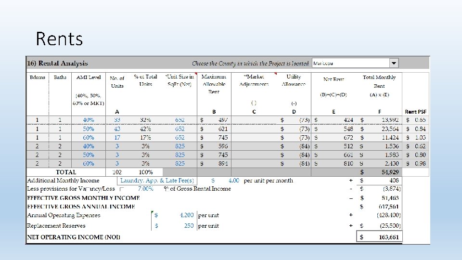Click the 17% of total units cell

tap(145, 138)
